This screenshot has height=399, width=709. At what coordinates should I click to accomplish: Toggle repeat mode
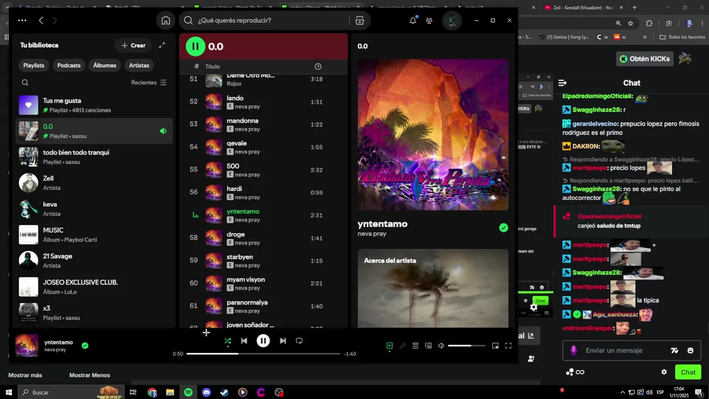[299, 341]
